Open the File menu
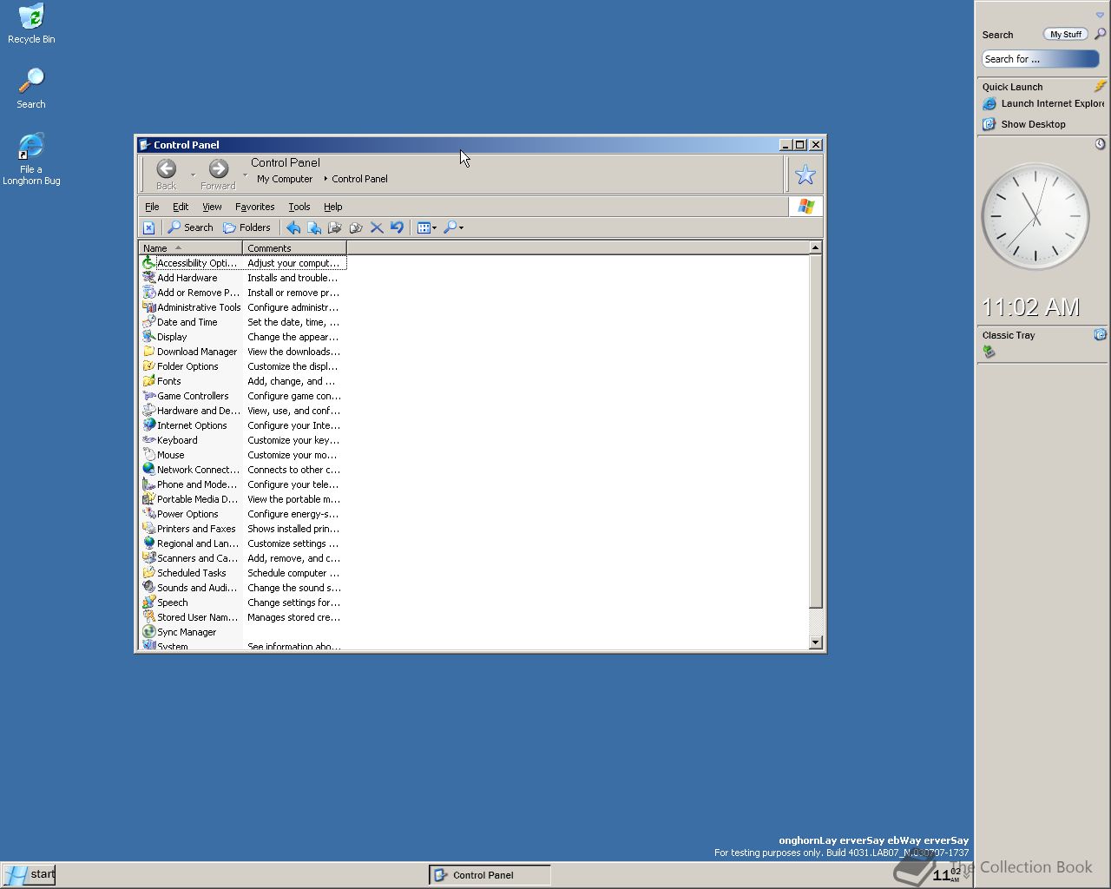The height and width of the screenshot is (889, 1111). (152, 207)
